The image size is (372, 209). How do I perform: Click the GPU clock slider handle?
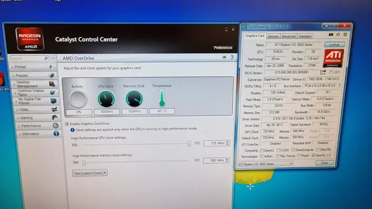(189, 143)
